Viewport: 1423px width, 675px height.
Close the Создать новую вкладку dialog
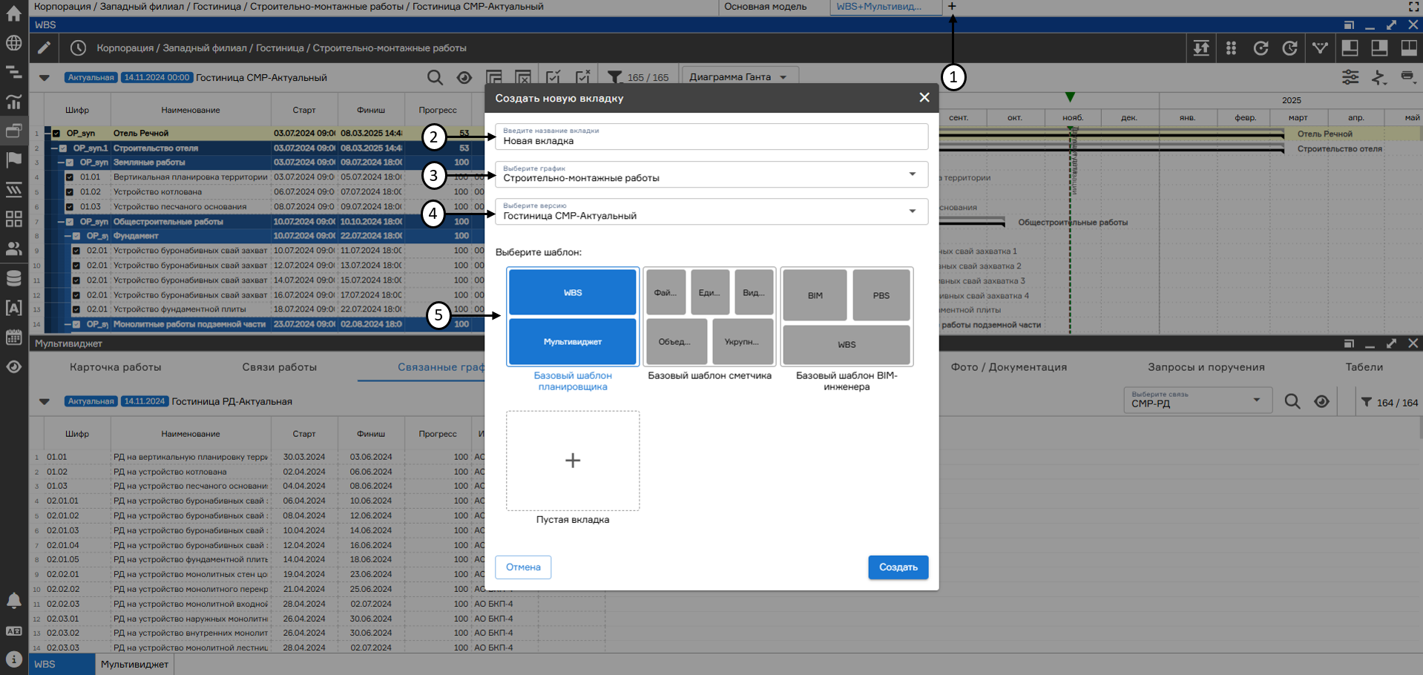pyautogui.click(x=924, y=97)
